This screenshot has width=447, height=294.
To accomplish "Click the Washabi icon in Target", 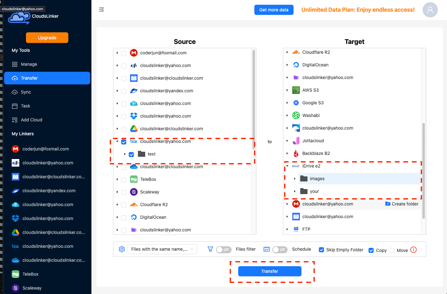I will [296, 115].
